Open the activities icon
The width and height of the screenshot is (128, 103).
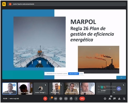119,99
